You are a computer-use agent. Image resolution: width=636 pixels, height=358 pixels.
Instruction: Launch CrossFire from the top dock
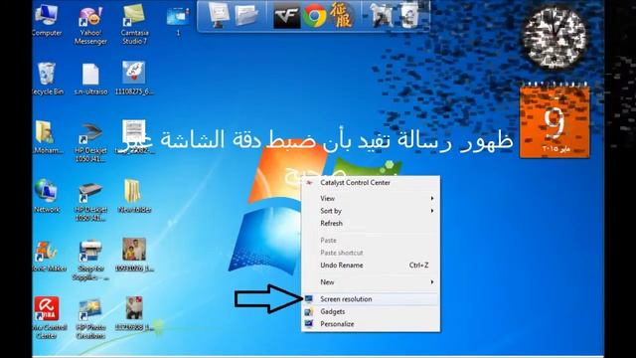287,16
